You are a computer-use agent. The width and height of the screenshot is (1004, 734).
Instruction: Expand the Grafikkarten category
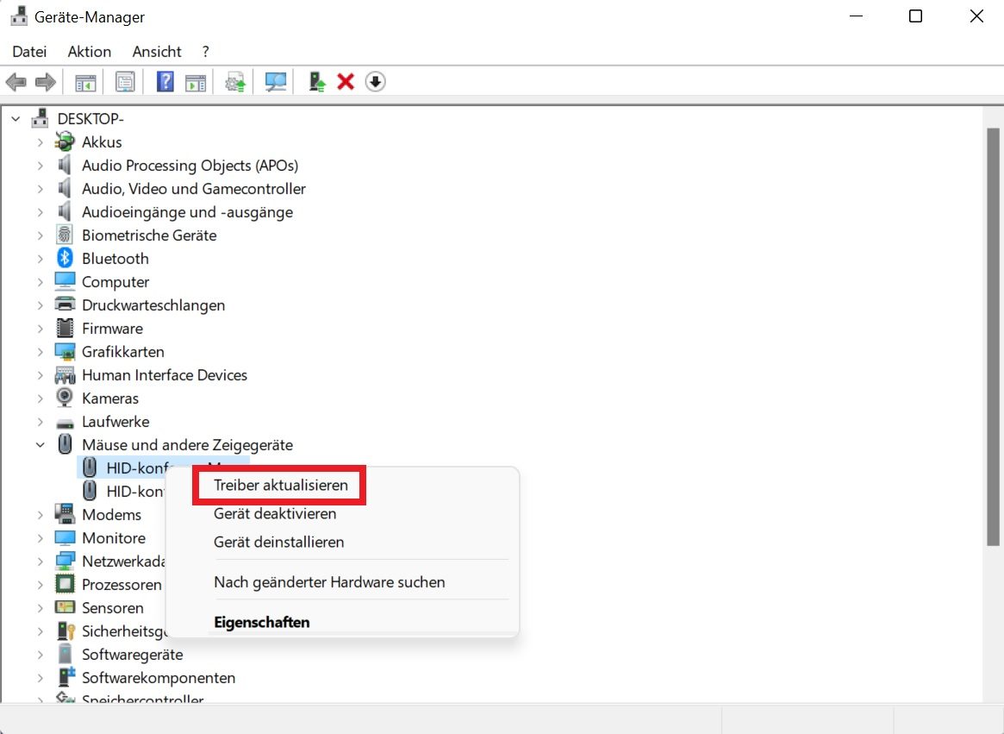40,351
